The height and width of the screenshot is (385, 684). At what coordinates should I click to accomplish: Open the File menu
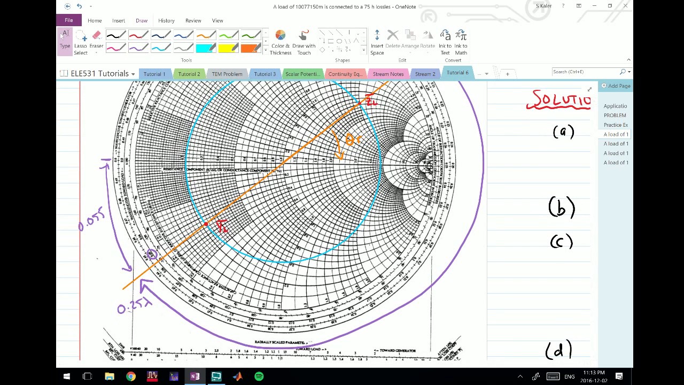(x=69, y=20)
